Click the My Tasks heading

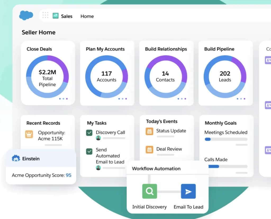coord(97,123)
